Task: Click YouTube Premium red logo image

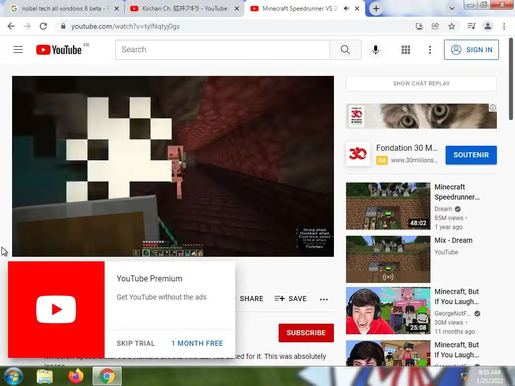Action: click(56, 310)
